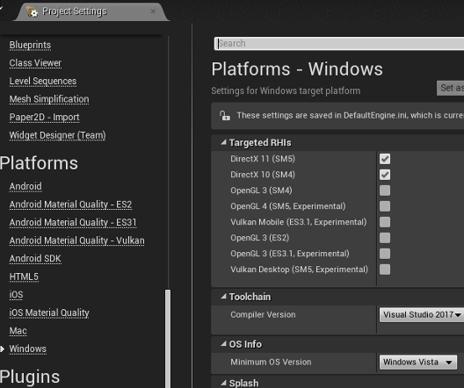
Task: Collapse the Toolchain section
Action: tap(223, 297)
